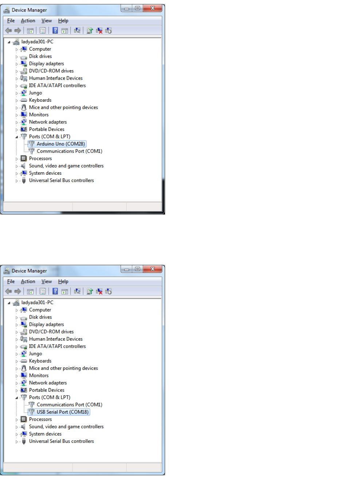This screenshot has height=495, width=363.
Task: Click Back arrow in the Arduino Uno window toolbar
Action: tap(8, 31)
